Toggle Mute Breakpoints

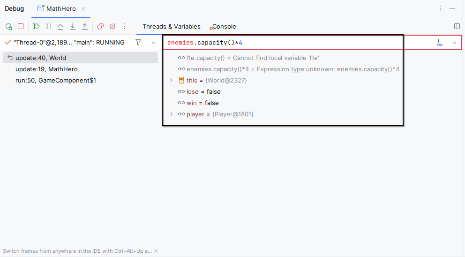coord(112,27)
